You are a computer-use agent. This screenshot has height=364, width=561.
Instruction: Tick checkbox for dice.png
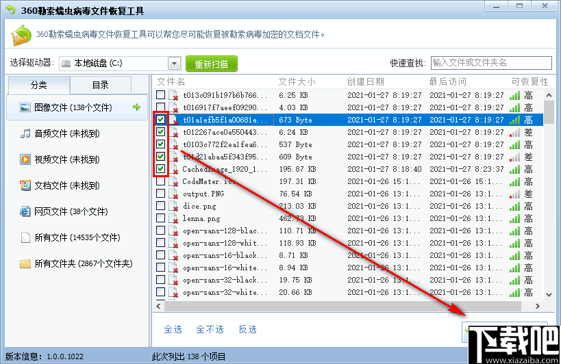(x=161, y=205)
